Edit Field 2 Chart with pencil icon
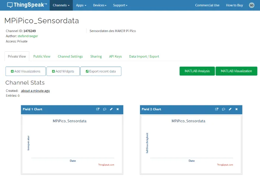 230,109
